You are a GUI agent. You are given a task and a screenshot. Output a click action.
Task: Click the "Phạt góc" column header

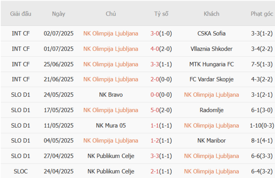pos(261,14)
